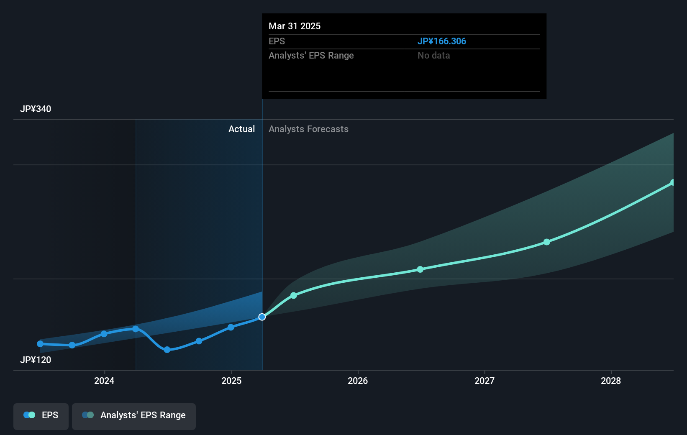
Task: Click the EPS point at the 2025 axis mark
Action: [231, 327]
